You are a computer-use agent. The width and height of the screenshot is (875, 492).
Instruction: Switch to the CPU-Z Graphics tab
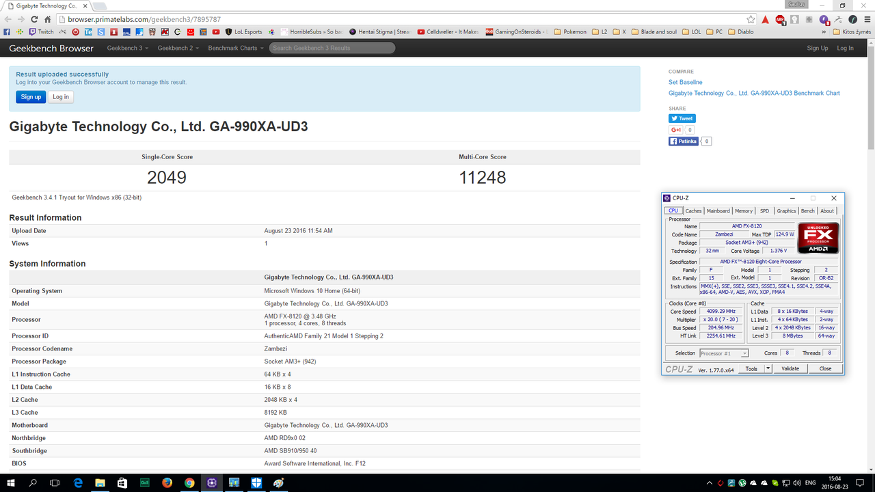pyautogui.click(x=786, y=210)
